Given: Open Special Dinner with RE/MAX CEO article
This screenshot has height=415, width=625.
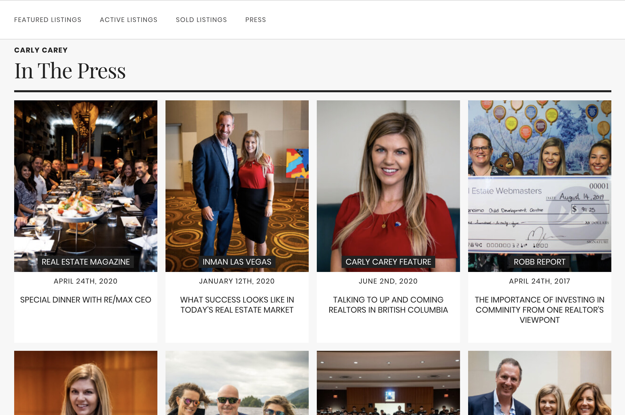Looking at the screenshot, I should (86, 299).
